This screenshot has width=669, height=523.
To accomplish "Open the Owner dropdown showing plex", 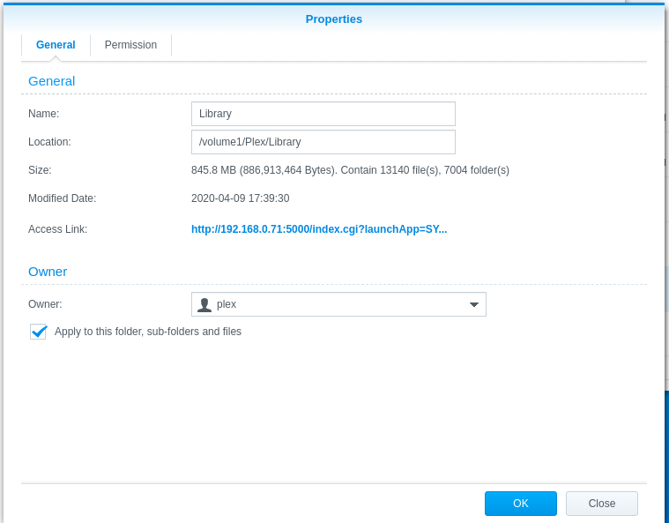I will point(338,304).
